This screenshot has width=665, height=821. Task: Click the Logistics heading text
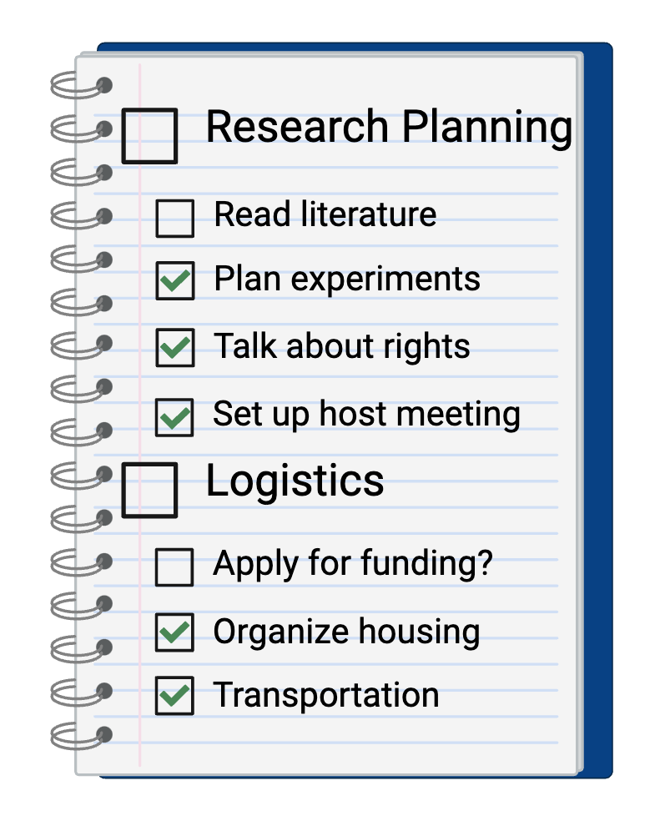point(295,481)
